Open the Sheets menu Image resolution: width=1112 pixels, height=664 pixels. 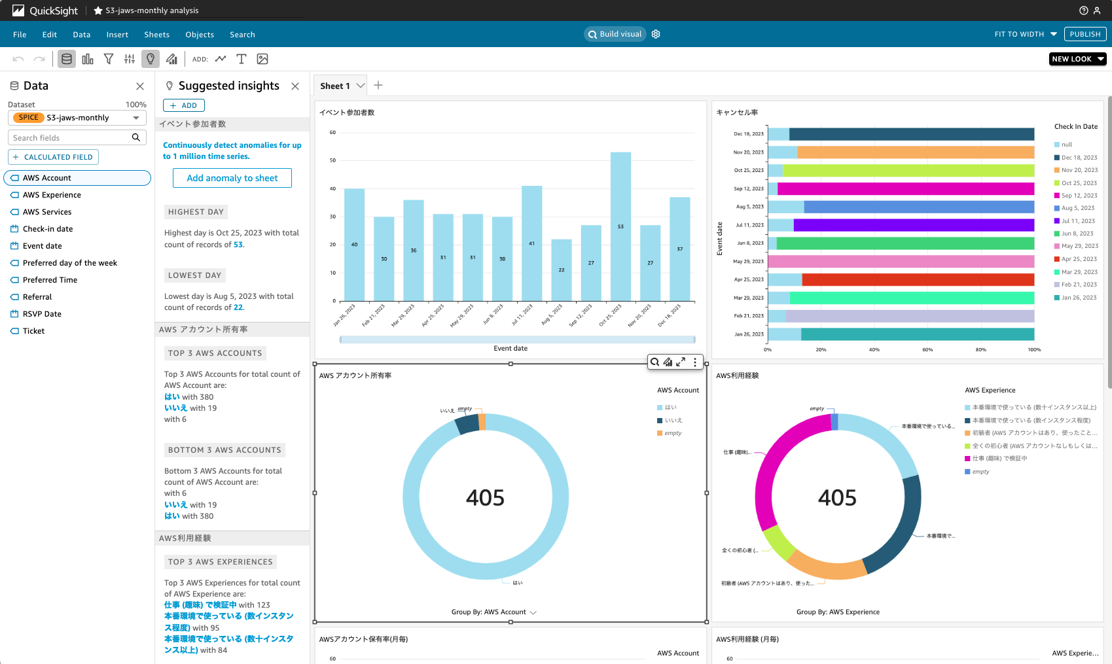click(157, 35)
